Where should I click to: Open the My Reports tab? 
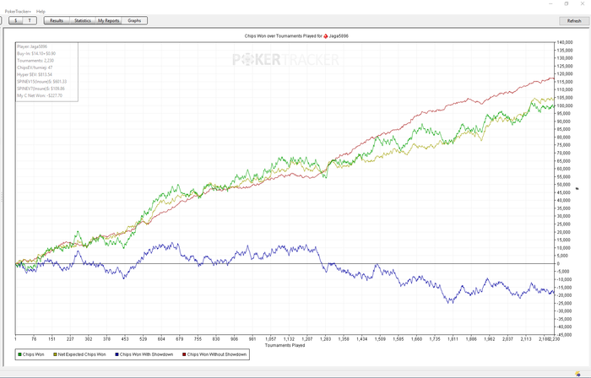(x=109, y=21)
